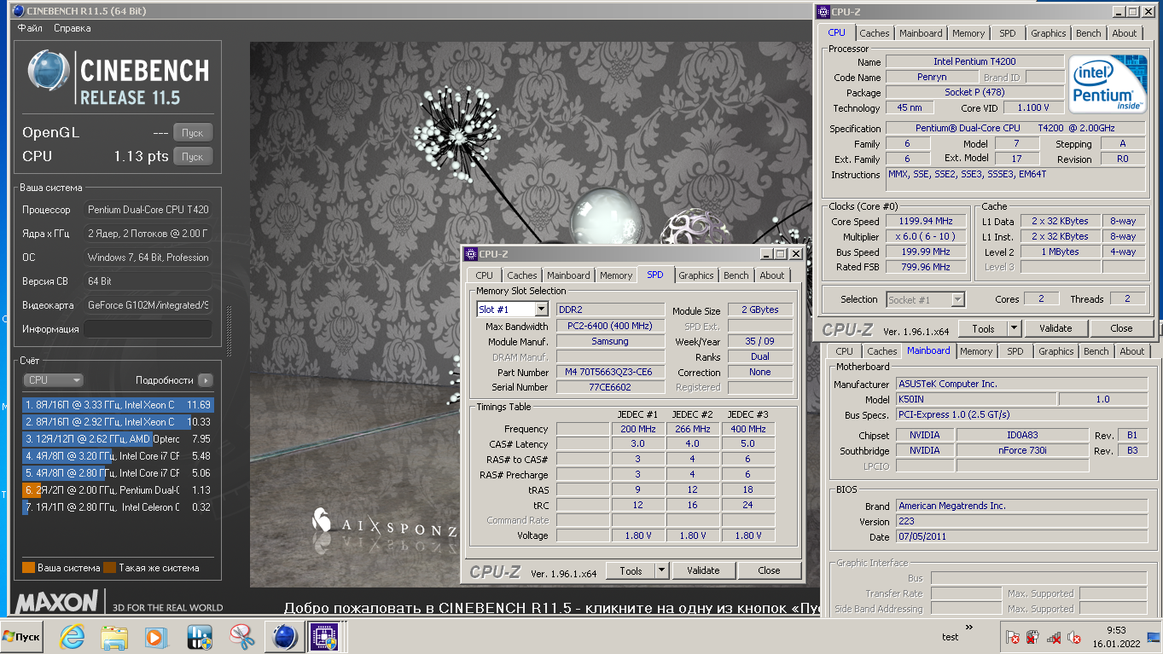Select ranking row Intel Celeron 0.32
Image resolution: width=1163 pixels, height=654 pixels.
[x=118, y=507]
